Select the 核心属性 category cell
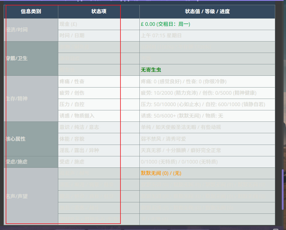The image size is (286, 230). tap(31, 139)
